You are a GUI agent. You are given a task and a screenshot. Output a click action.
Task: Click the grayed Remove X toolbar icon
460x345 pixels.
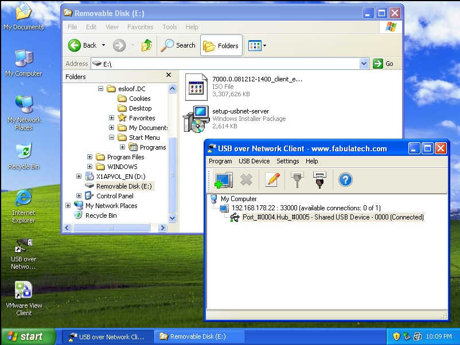tap(246, 180)
